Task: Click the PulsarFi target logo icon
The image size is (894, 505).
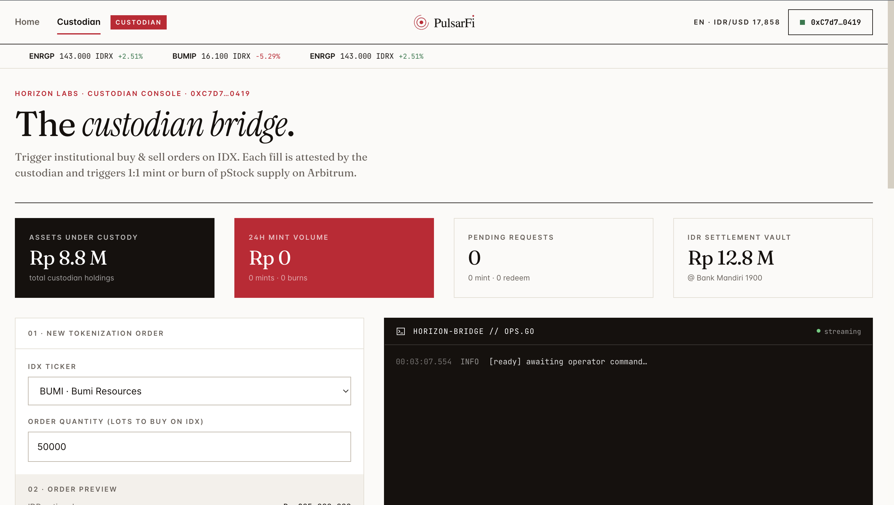Action: 421,23
